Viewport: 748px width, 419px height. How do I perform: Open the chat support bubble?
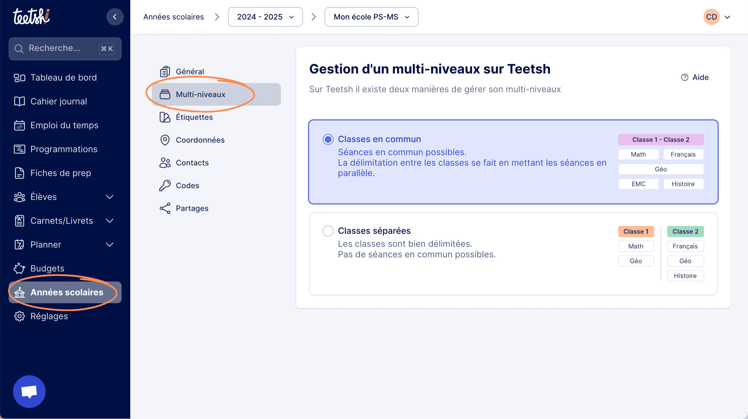[29, 392]
